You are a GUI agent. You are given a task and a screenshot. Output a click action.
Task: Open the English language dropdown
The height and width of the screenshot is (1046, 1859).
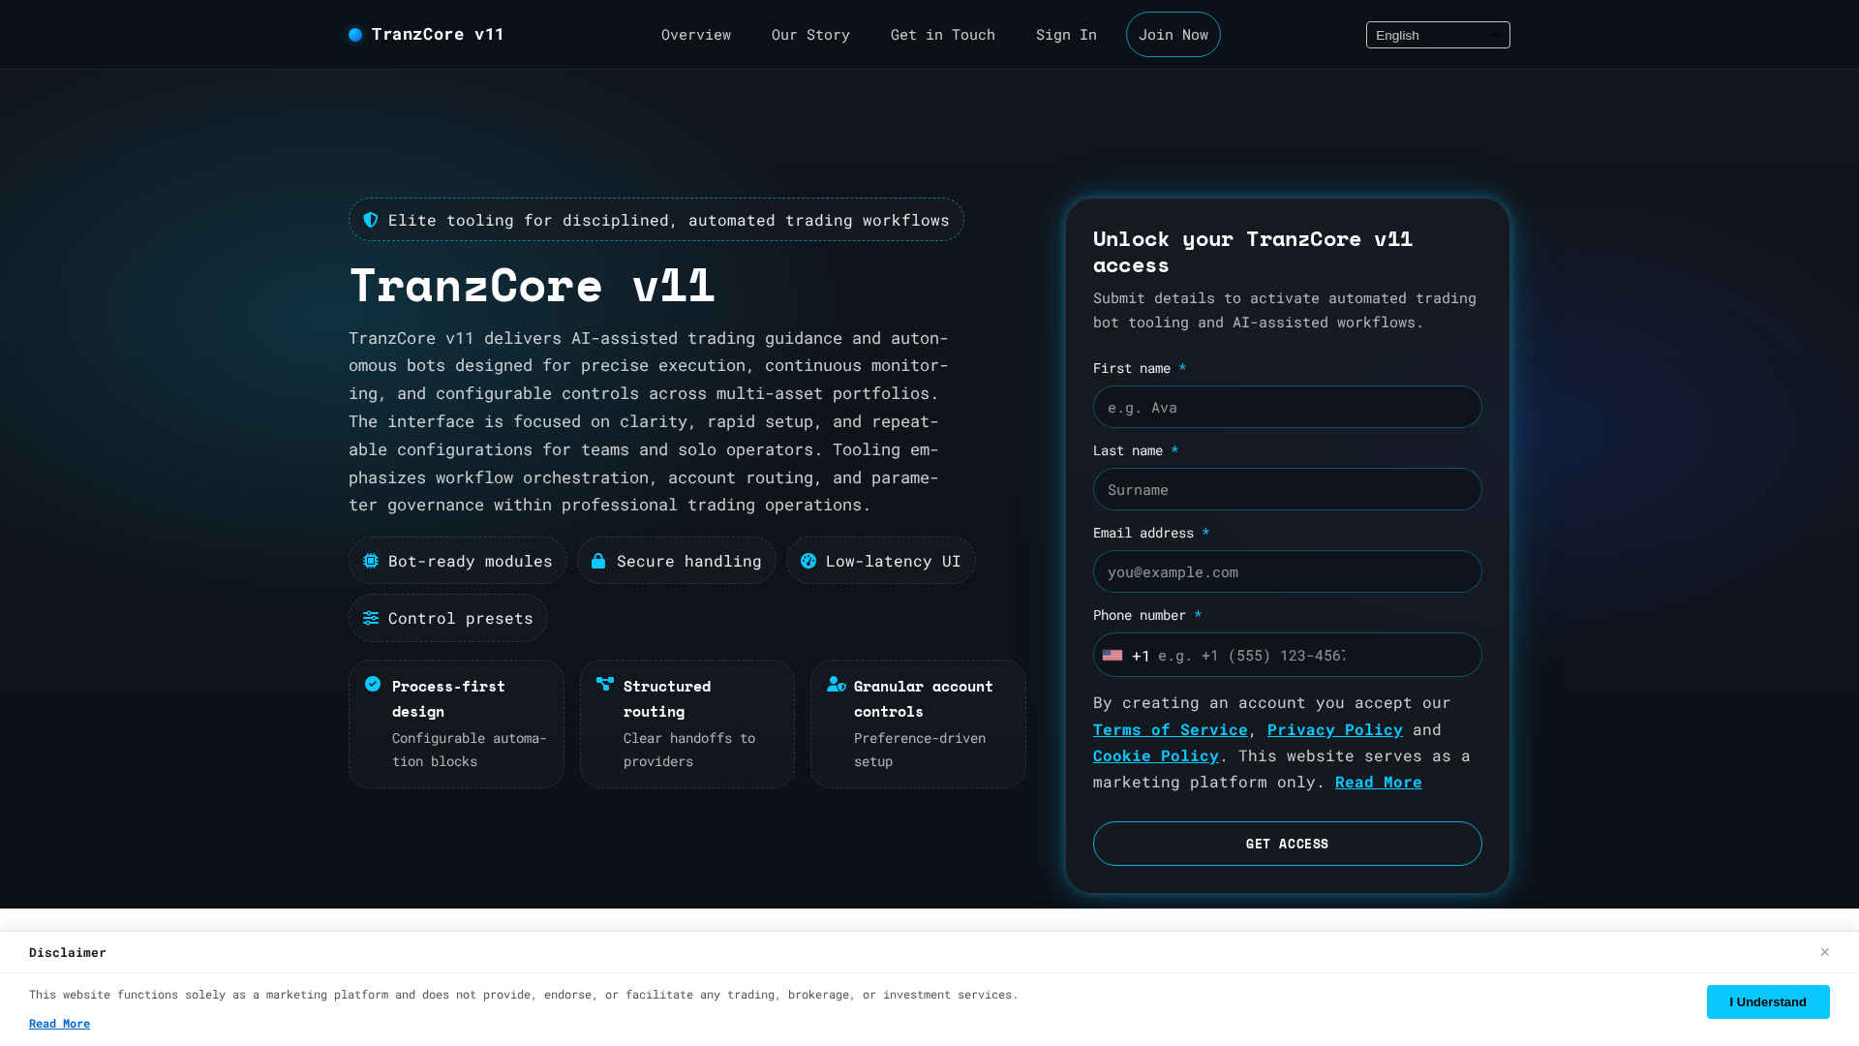pyautogui.click(x=1438, y=35)
